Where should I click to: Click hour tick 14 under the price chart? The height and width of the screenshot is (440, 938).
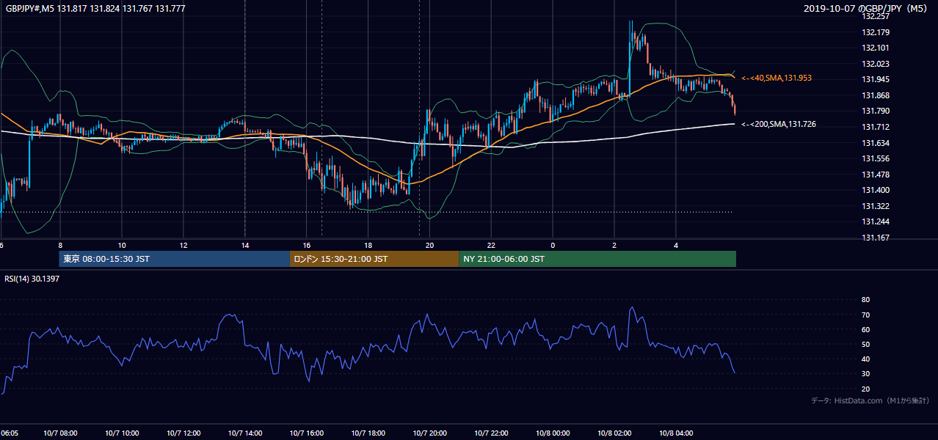[x=245, y=245]
